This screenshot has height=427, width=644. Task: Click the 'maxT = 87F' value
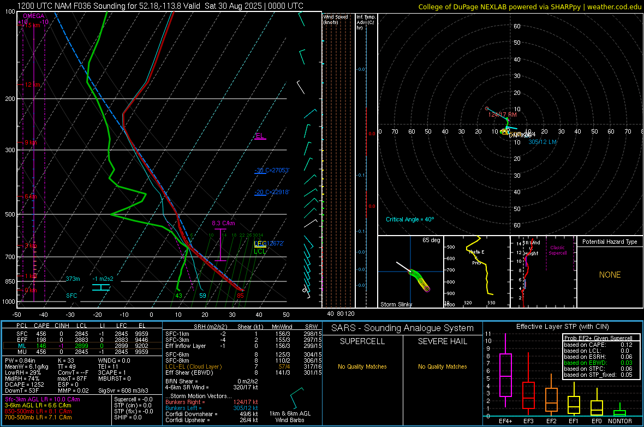72,378
